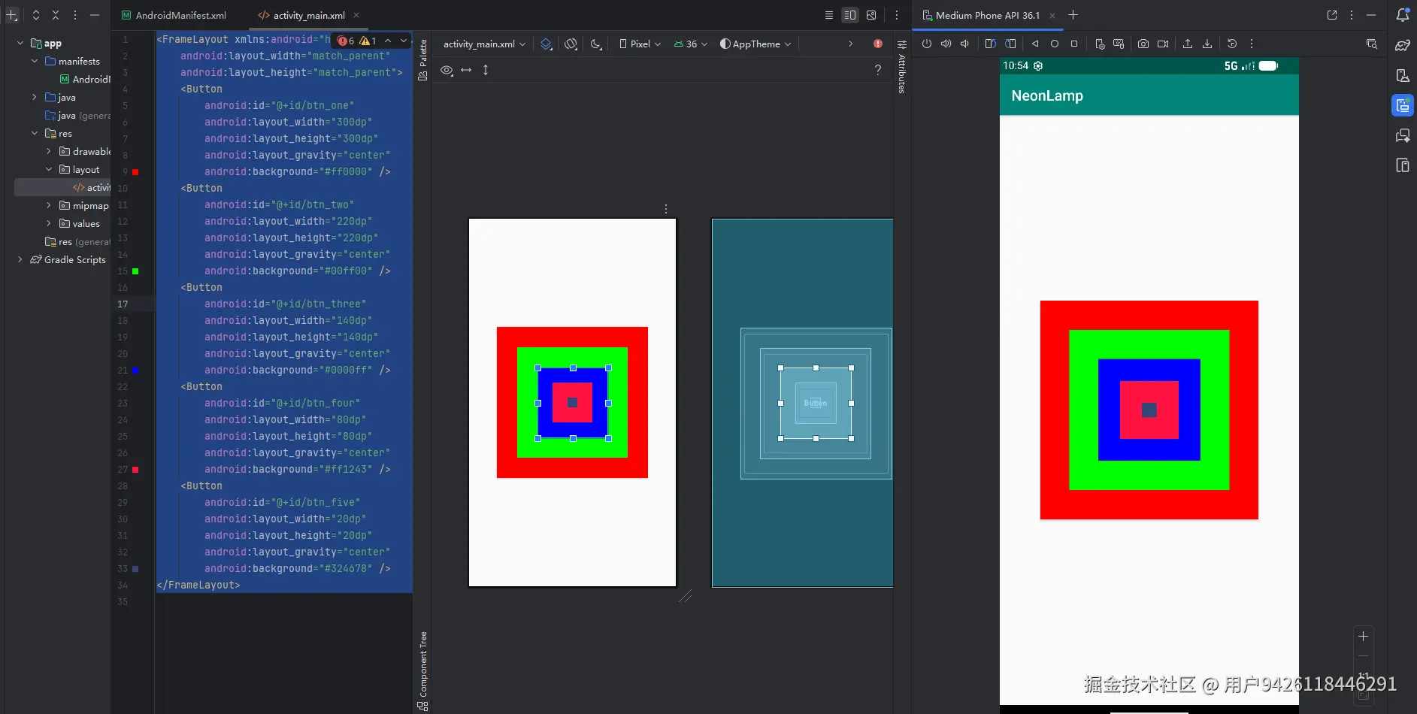This screenshot has width=1417, height=714.
Task: Lower the emulator volume
Action: coord(965,44)
